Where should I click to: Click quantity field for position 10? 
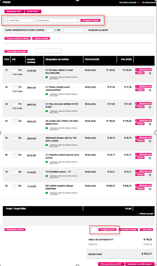(x=15, y=70)
